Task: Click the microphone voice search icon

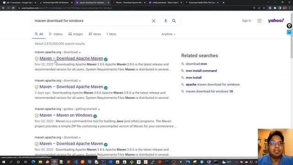Action: (x=166, y=21)
